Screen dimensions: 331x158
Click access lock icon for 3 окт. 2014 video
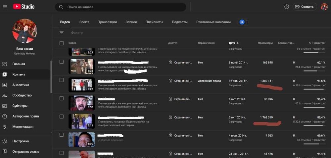click(x=170, y=118)
